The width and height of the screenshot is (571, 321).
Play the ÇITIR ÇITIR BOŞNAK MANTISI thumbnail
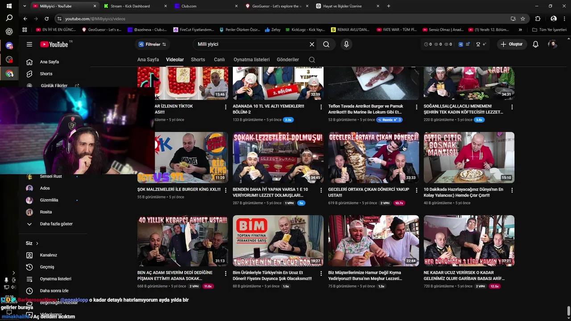[x=469, y=157]
